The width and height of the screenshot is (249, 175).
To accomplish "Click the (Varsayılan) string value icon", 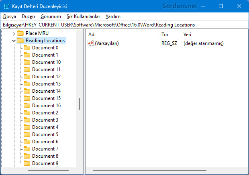I will (91, 43).
